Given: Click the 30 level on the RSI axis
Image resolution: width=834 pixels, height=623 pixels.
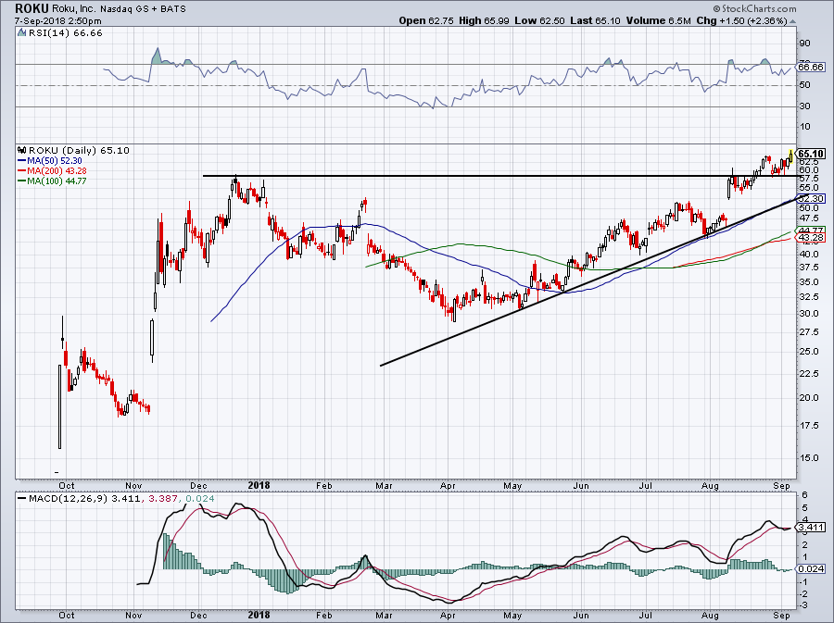Looking at the screenshot, I should [804, 106].
